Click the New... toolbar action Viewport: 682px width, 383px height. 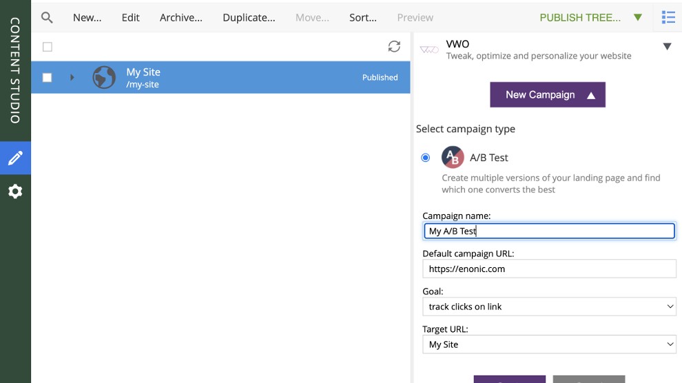pyautogui.click(x=87, y=17)
